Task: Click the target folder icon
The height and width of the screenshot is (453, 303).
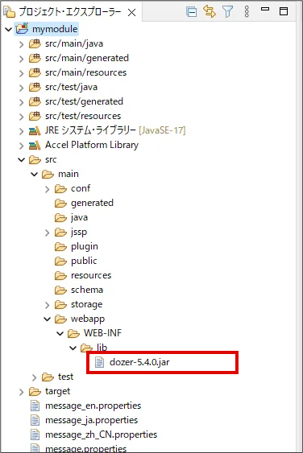Action: [x=35, y=392]
